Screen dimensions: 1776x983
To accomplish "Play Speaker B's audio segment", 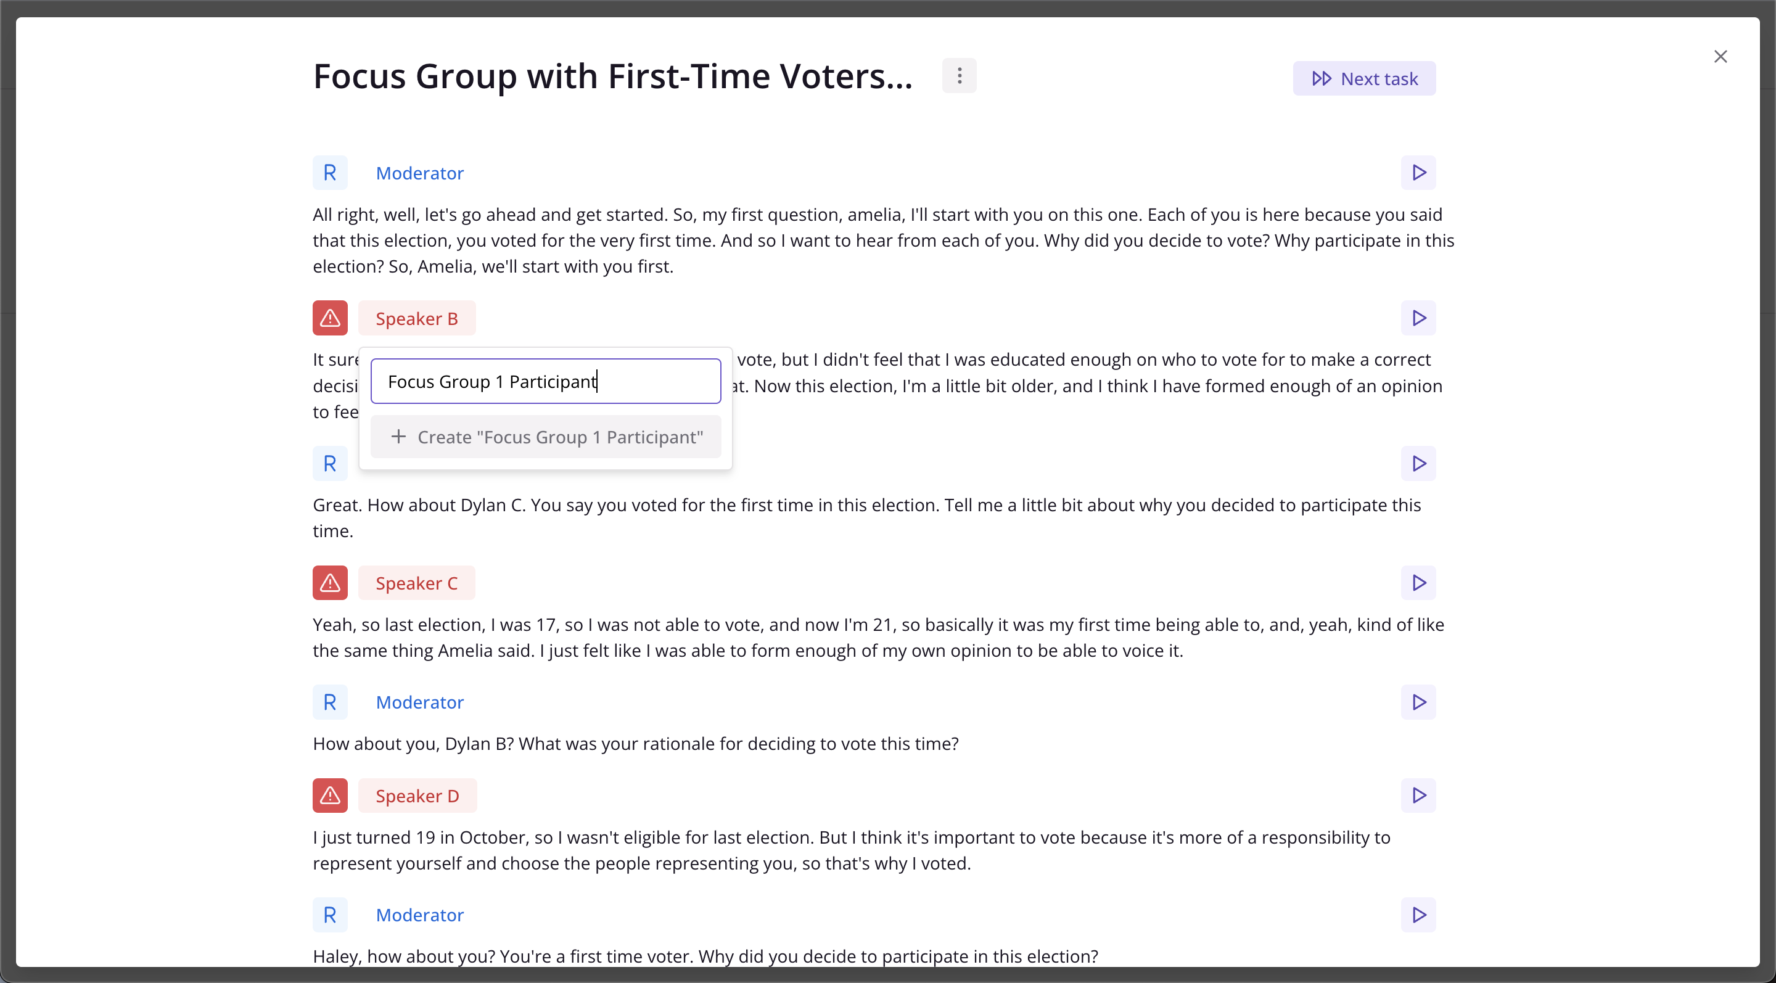I will [x=1418, y=318].
